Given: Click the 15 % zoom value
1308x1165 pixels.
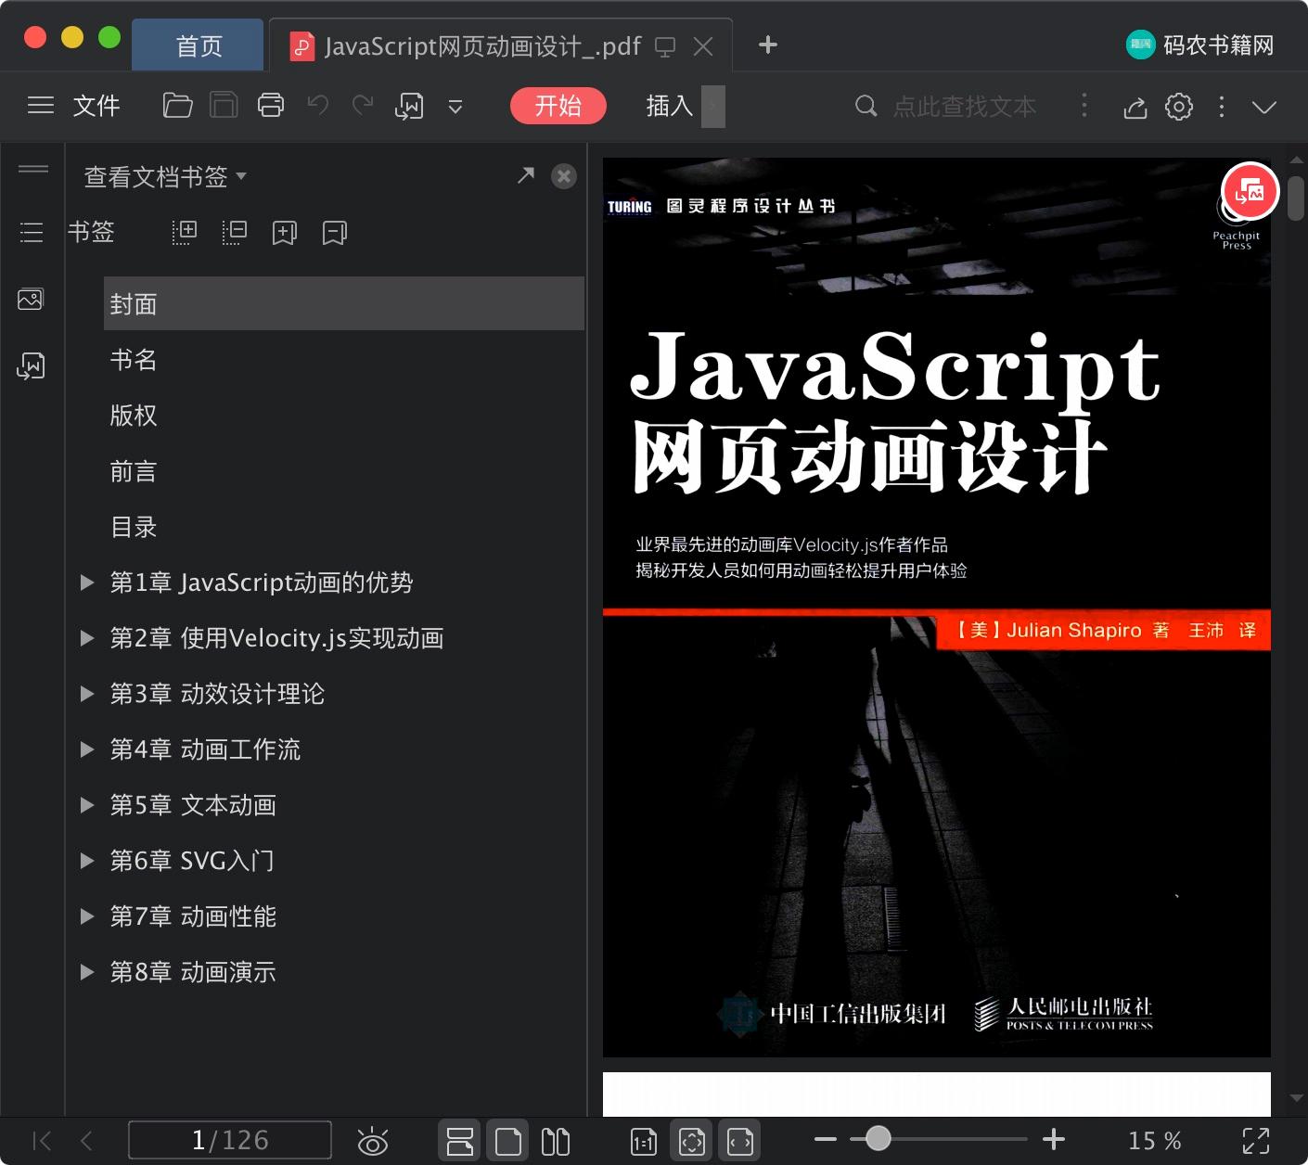Looking at the screenshot, I should (x=1155, y=1141).
